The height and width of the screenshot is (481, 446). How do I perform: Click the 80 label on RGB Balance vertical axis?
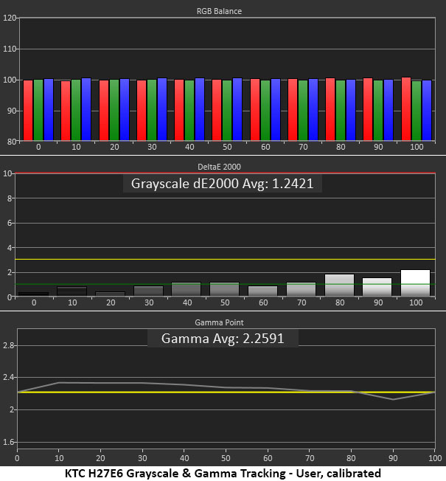[x=12, y=142]
